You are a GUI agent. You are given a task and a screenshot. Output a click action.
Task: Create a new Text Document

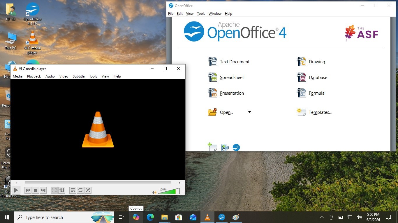click(x=229, y=62)
